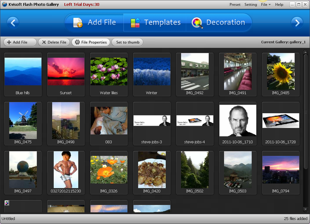Screen dimensions: 310x224
Task: Expand the File dropdown menu
Action: 265,5
